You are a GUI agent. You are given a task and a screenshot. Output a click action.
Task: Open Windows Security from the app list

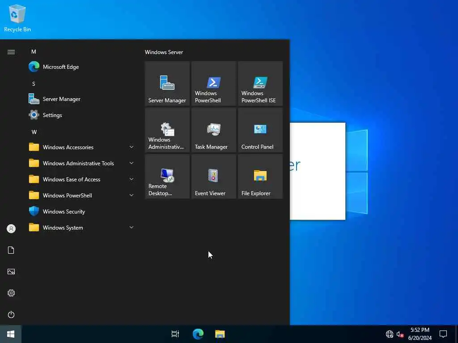coord(81,211)
